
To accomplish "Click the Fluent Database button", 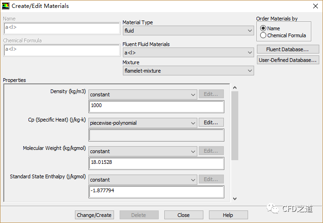I will point(288,49).
